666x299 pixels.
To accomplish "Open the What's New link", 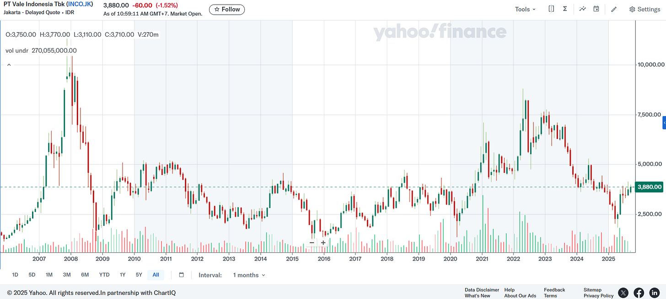I will (477, 296).
